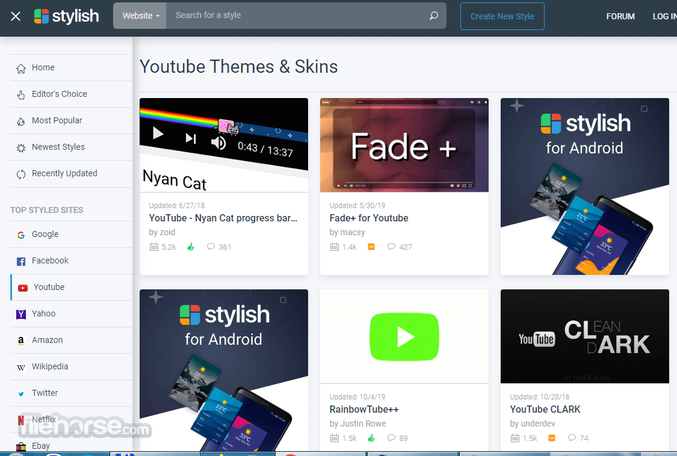Open the YouTube CLARK thumbnail
Viewport: 677px width, 456px height.
[584, 336]
